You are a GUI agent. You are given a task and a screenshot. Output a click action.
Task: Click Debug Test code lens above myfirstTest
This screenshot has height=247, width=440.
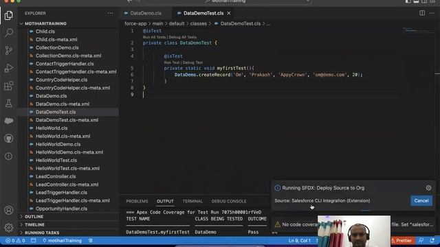(x=192, y=62)
